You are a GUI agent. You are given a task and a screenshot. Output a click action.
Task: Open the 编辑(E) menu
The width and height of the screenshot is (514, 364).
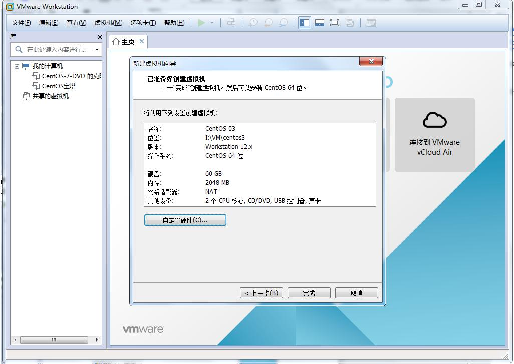[49, 23]
